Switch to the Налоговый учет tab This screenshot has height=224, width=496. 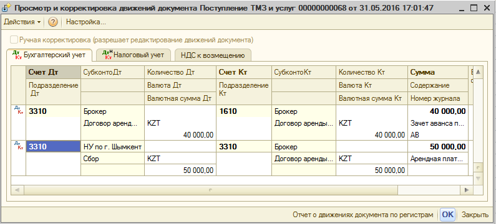click(x=133, y=55)
